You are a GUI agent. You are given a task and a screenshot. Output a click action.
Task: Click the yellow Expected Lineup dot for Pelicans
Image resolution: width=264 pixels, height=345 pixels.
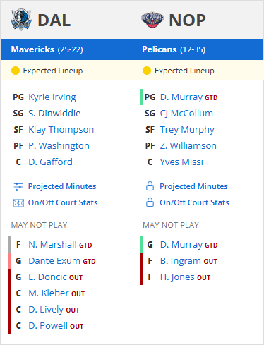tap(147, 71)
